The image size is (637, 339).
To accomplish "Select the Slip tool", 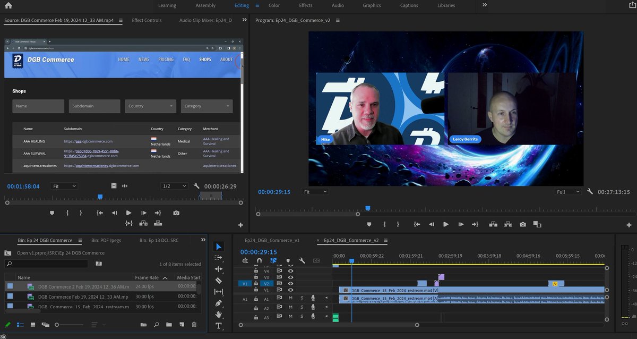I will (x=219, y=292).
